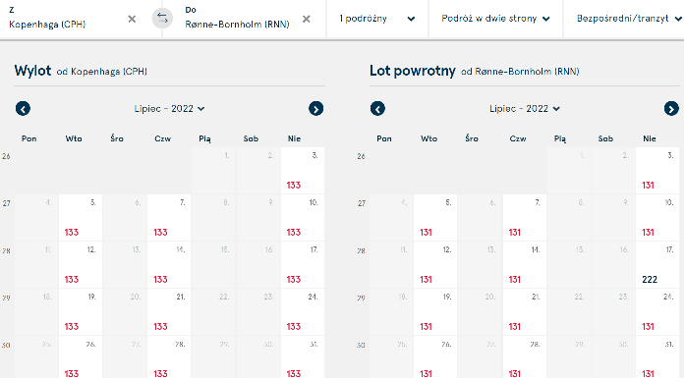Open the 1 podróżny passenger dropdown

pos(376,19)
